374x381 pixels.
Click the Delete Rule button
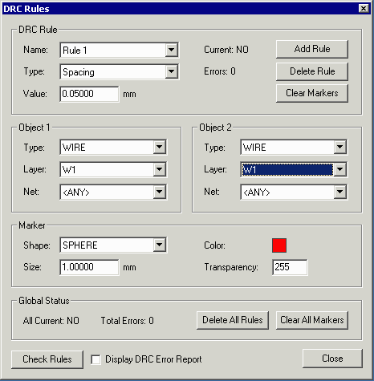click(312, 71)
